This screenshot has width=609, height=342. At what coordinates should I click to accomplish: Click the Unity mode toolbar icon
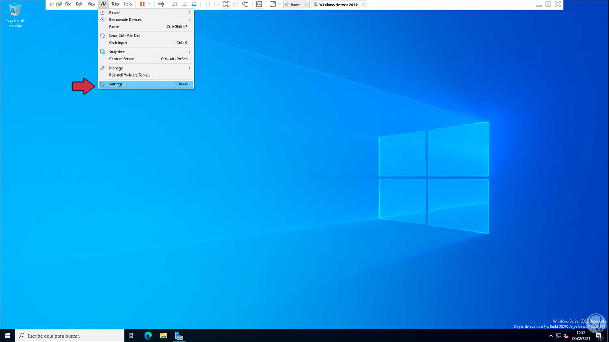[236, 4]
